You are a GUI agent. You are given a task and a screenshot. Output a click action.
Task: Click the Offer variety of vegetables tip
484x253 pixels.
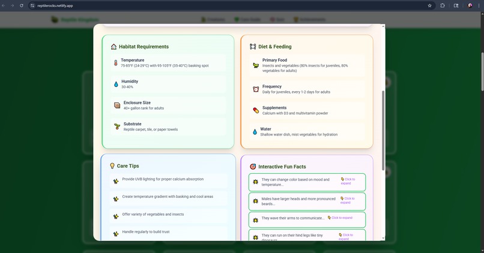[153, 214]
